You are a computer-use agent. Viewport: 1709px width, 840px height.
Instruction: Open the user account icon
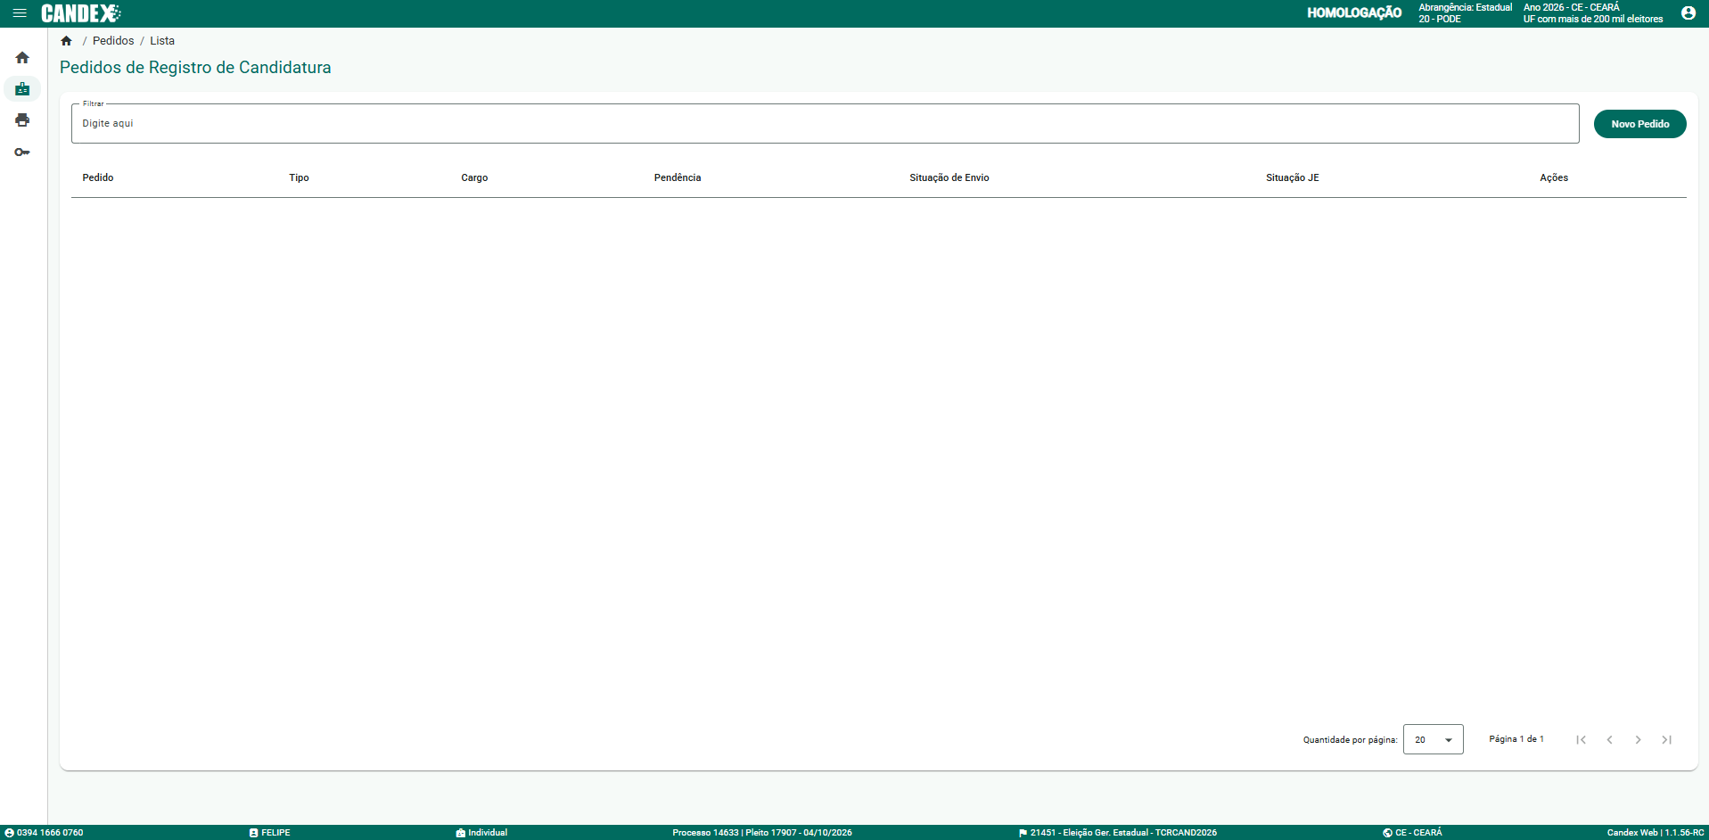(x=1688, y=13)
